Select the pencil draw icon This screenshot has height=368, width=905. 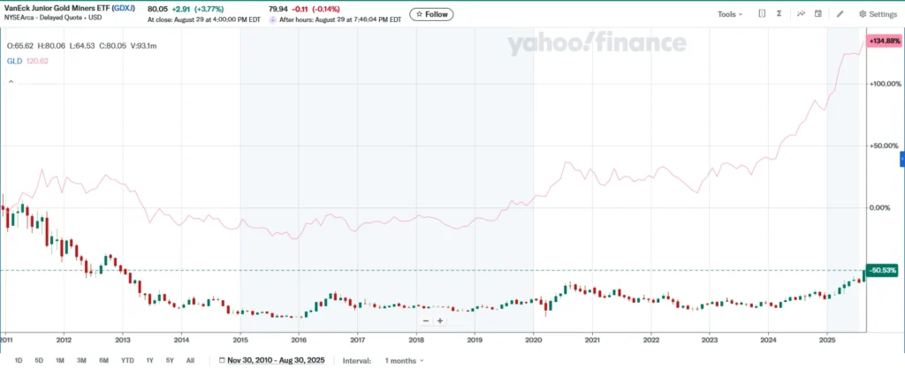tap(840, 14)
